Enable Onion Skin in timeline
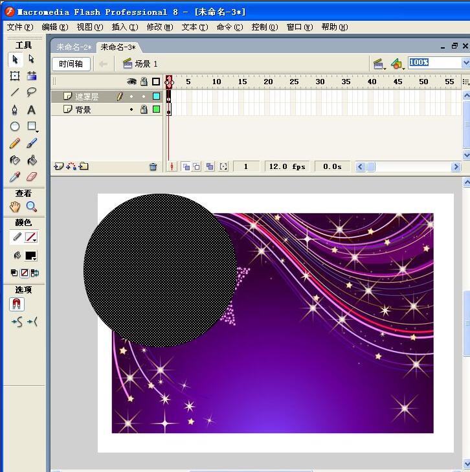Viewport: 470px width, 472px height. 186,166
